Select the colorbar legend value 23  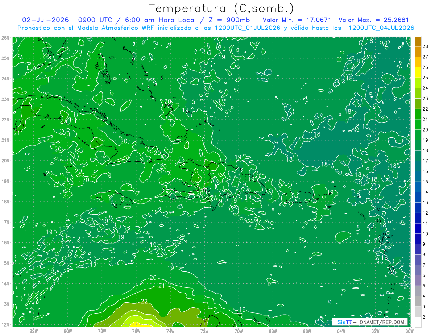(426, 99)
